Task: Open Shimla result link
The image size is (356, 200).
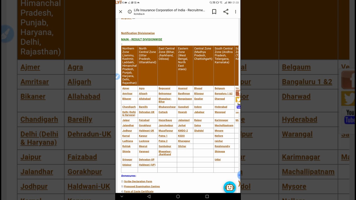Action: point(126,152)
